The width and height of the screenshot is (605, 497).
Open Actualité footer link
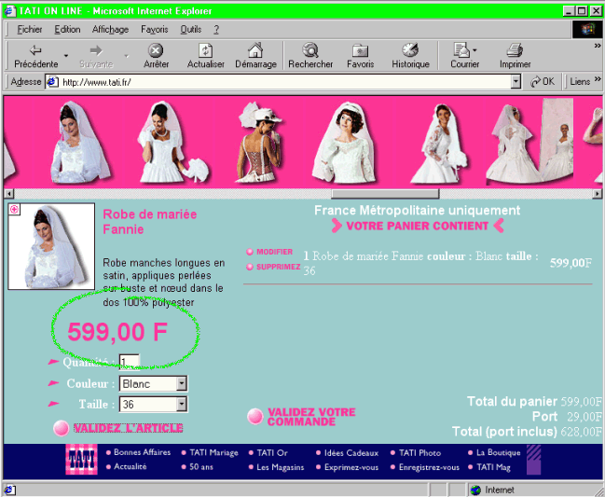click(x=130, y=466)
